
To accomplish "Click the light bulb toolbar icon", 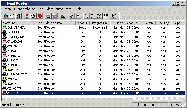I will coord(72,16).
